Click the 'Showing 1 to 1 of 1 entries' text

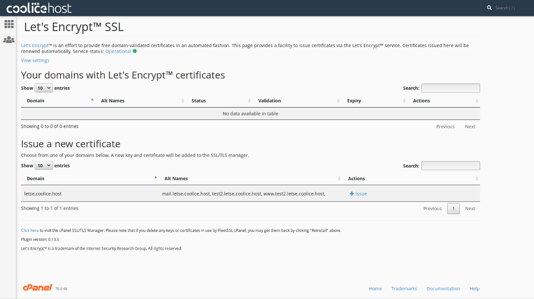coord(50,208)
